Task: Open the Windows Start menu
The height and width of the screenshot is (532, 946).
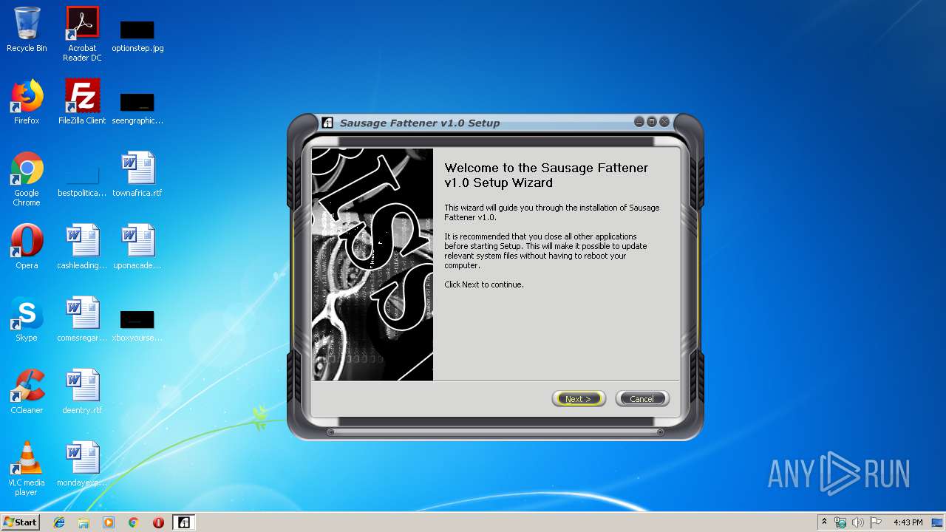Action: click(x=21, y=522)
